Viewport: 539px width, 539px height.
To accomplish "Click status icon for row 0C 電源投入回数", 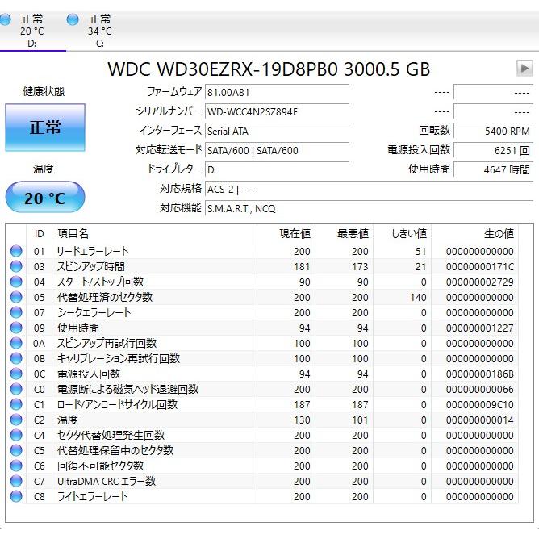I will pyautogui.click(x=16, y=374).
